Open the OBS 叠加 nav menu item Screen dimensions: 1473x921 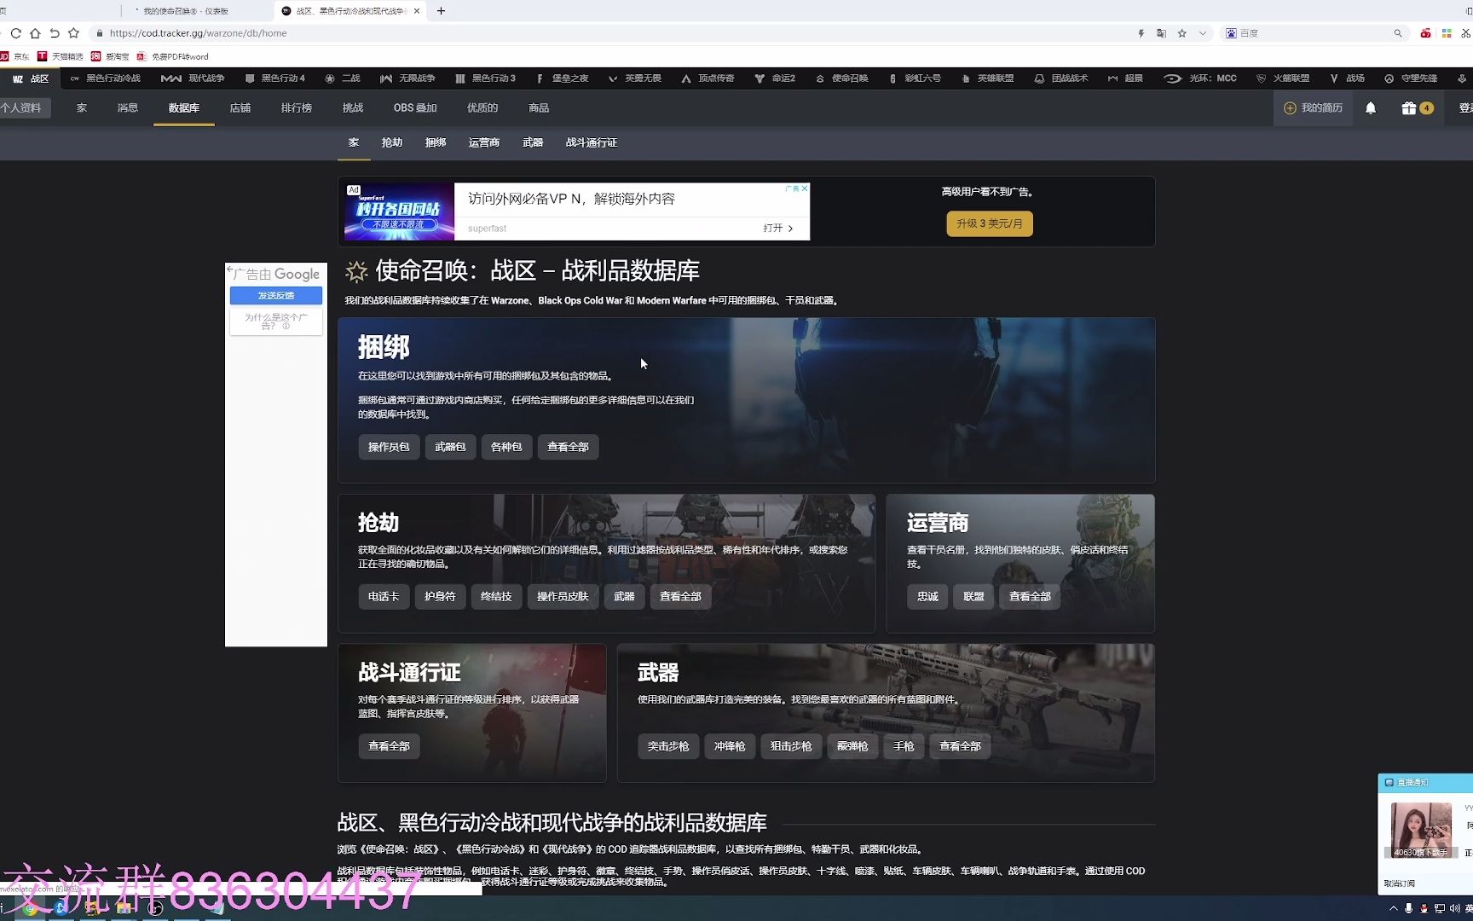tap(415, 108)
